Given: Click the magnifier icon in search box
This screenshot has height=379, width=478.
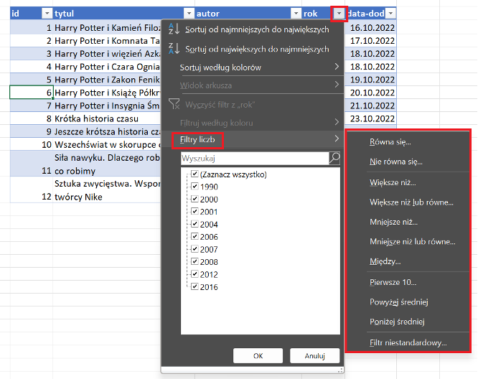Looking at the screenshot, I should pyautogui.click(x=334, y=158).
